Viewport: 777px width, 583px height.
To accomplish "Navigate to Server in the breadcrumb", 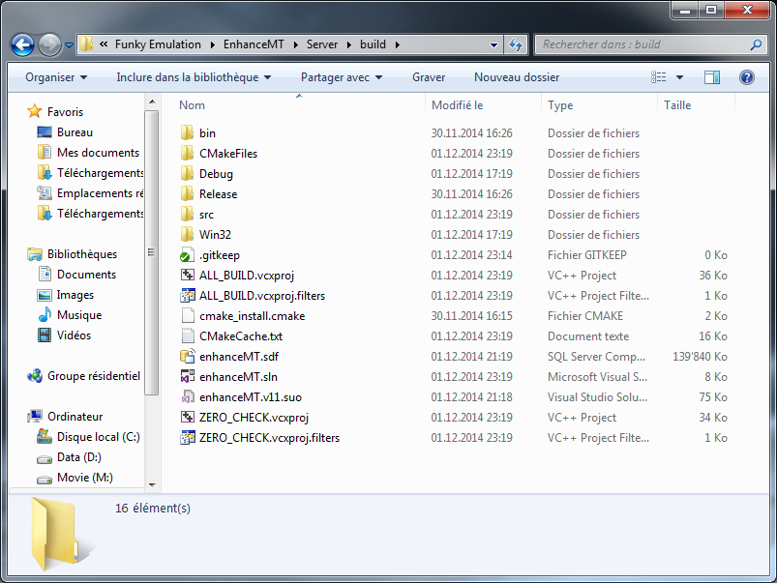I will [322, 44].
